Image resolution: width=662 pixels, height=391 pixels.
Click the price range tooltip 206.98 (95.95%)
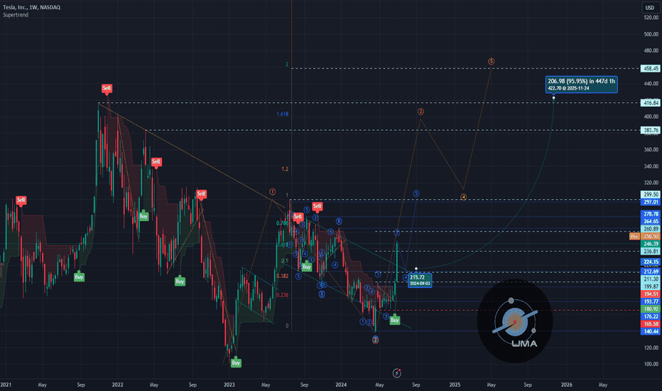coord(581,84)
